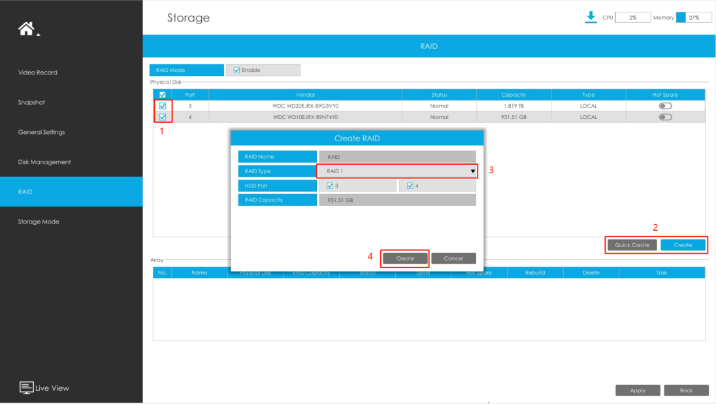Click the CPU usage bar

(633, 18)
